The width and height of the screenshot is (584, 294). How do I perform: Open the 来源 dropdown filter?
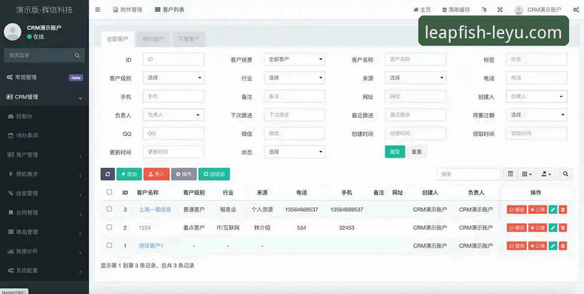415,78
